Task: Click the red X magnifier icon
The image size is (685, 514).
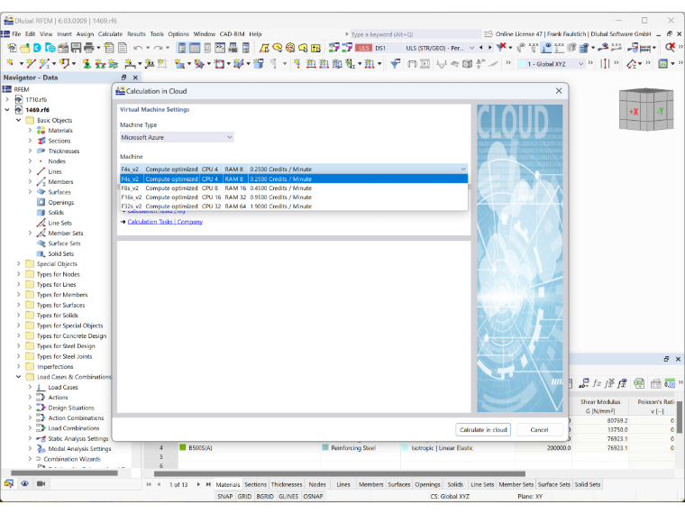Action: pos(670,47)
